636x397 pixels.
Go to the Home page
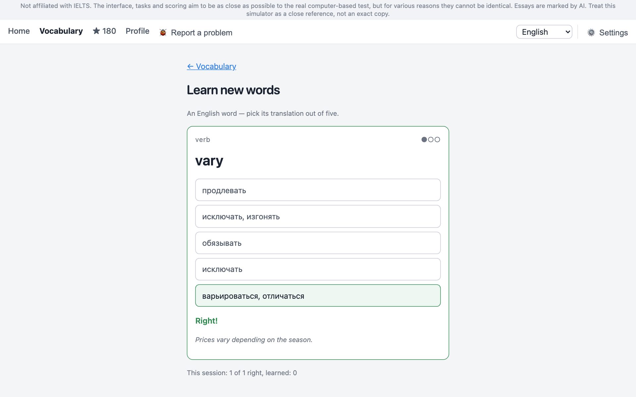click(x=19, y=31)
